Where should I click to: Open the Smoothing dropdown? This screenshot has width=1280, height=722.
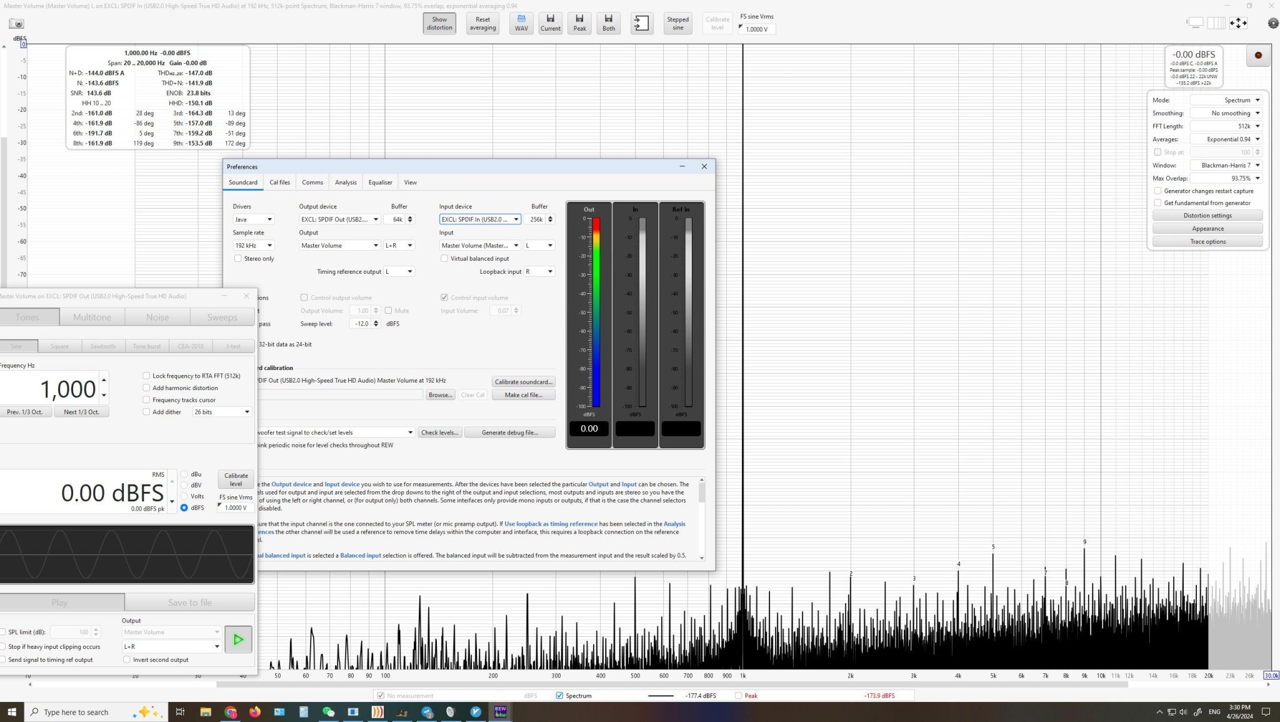pyautogui.click(x=1226, y=113)
